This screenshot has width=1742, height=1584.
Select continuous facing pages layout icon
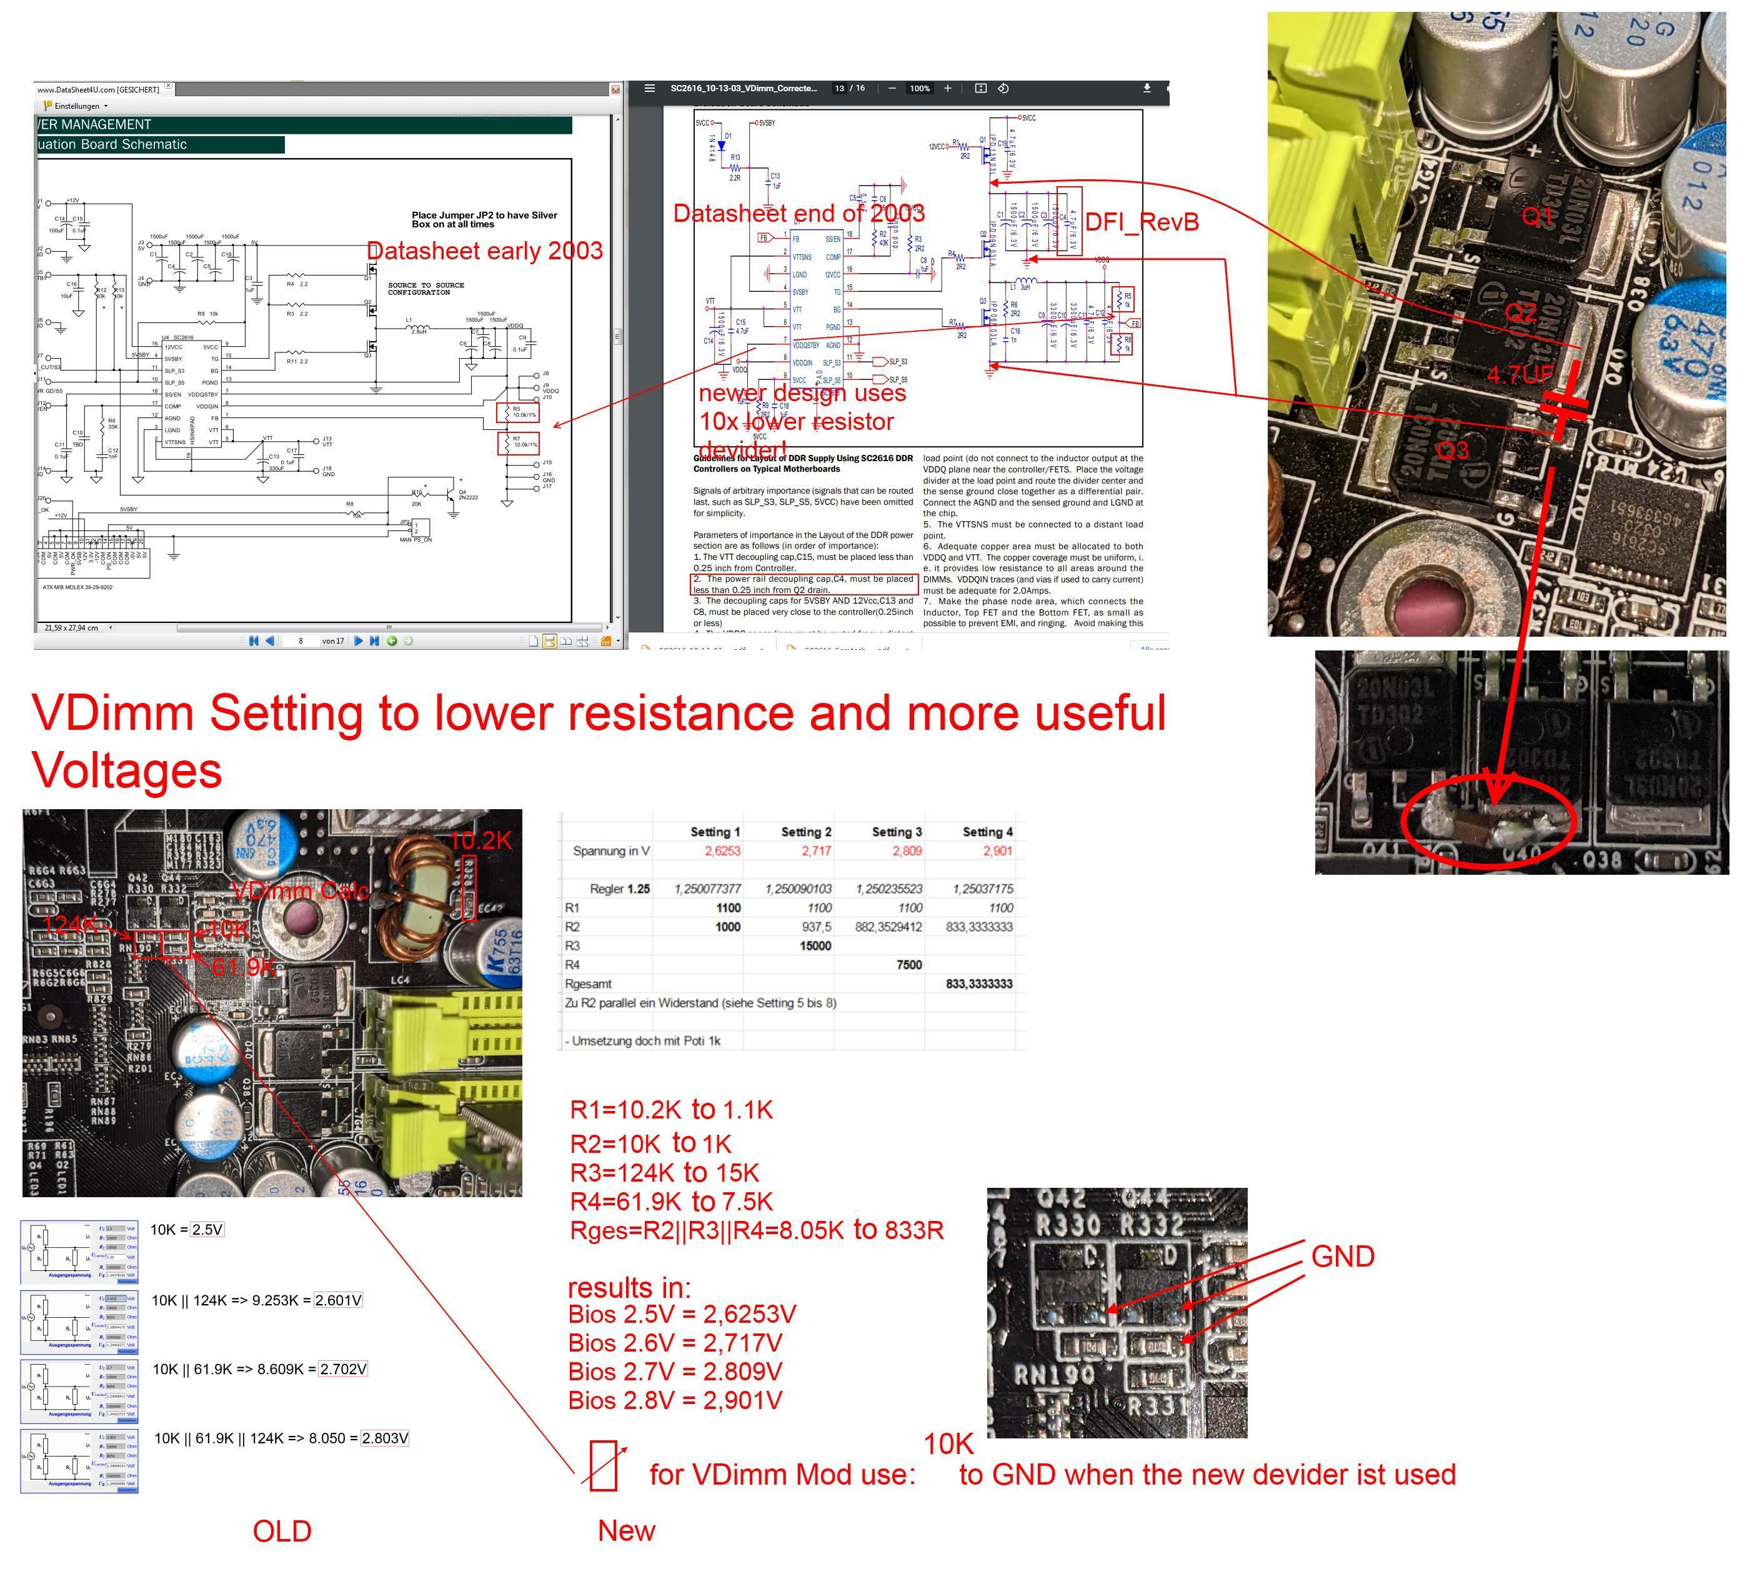click(582, 641)
